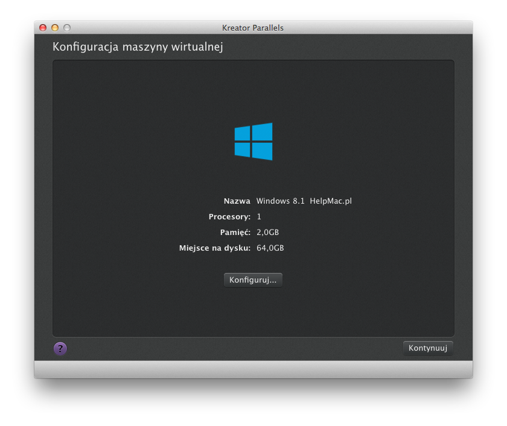Image resolution: width=507 pixels, height=426 pixels.
Task: Click the Kreator Parallels title bar text
Action: (253, 28)
